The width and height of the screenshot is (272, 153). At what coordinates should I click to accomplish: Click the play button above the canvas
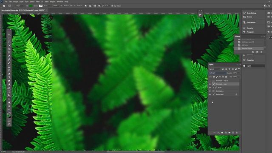pyautogui.click(x=200, y=15)
